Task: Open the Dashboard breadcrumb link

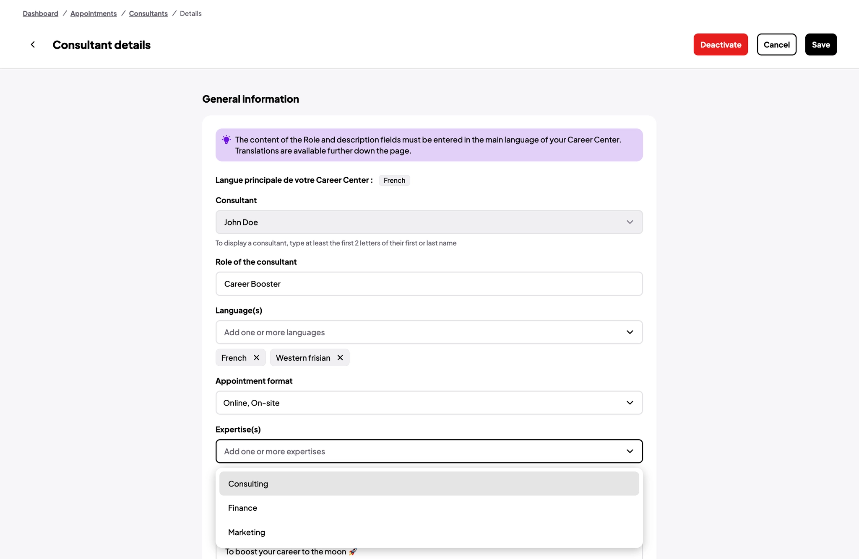Action: point(40,13)
